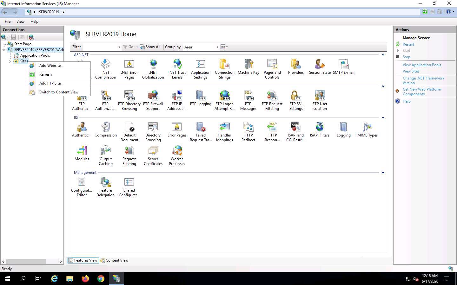This screenshot has height=285, width=457.
Task: Open the Handler Mappings feature
Action: (x=224, y=131)
